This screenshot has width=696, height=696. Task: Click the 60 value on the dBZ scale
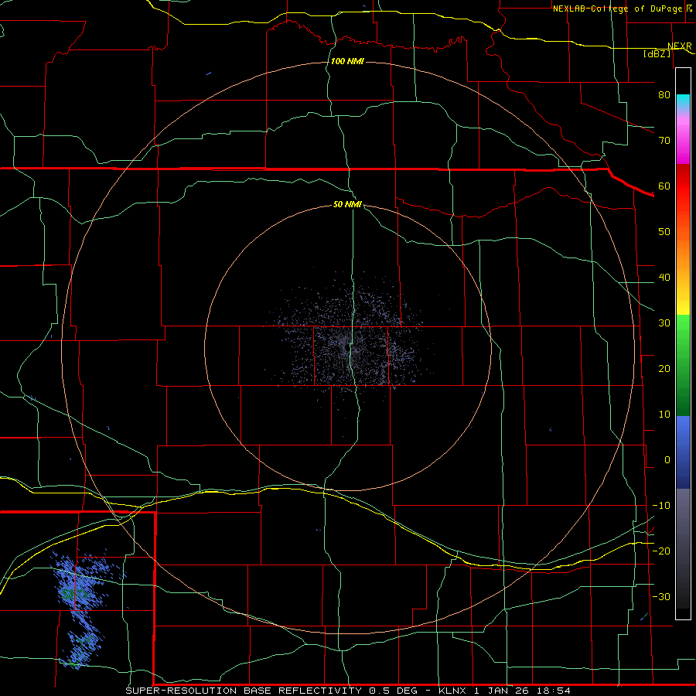click(x=664, y=186)
